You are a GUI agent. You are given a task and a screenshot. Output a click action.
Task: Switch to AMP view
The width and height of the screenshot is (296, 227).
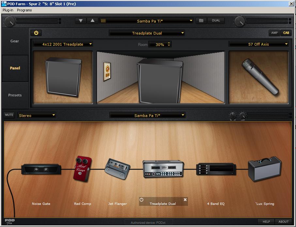click(x=274, y=33)
